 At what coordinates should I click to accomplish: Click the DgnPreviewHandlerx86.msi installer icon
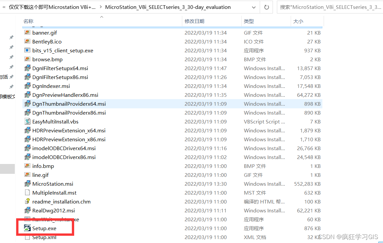tap(27, 95)
